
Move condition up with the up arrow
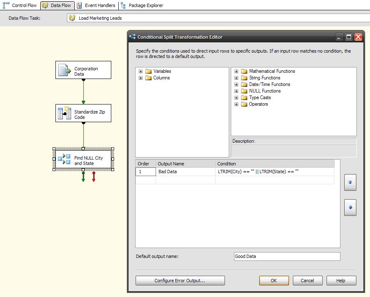pyautogui.click(x=350, y=182)
